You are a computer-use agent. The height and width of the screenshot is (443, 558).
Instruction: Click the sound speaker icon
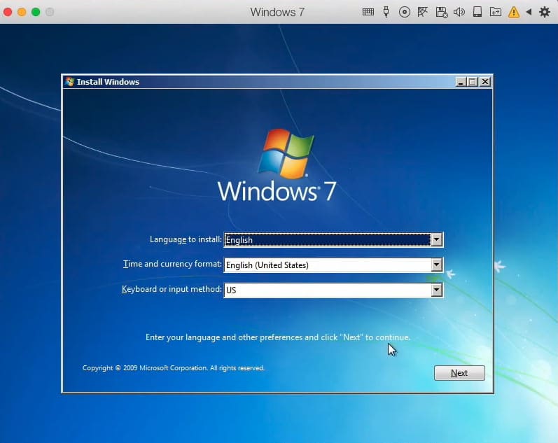click(459, 12)
